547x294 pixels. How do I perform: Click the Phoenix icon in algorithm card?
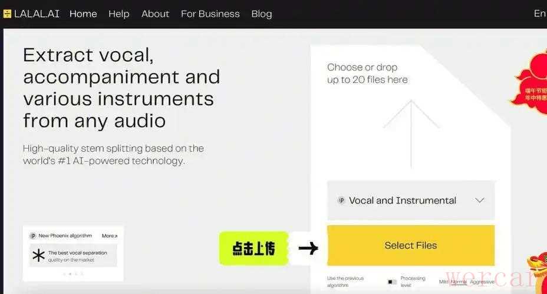pyautogui.click(x=32, y=236)
